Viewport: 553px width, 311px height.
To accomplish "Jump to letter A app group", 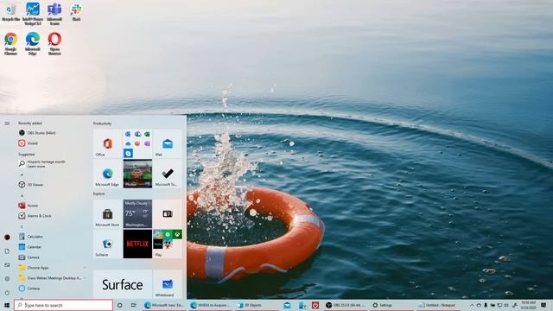I will (x=22, y=195).
